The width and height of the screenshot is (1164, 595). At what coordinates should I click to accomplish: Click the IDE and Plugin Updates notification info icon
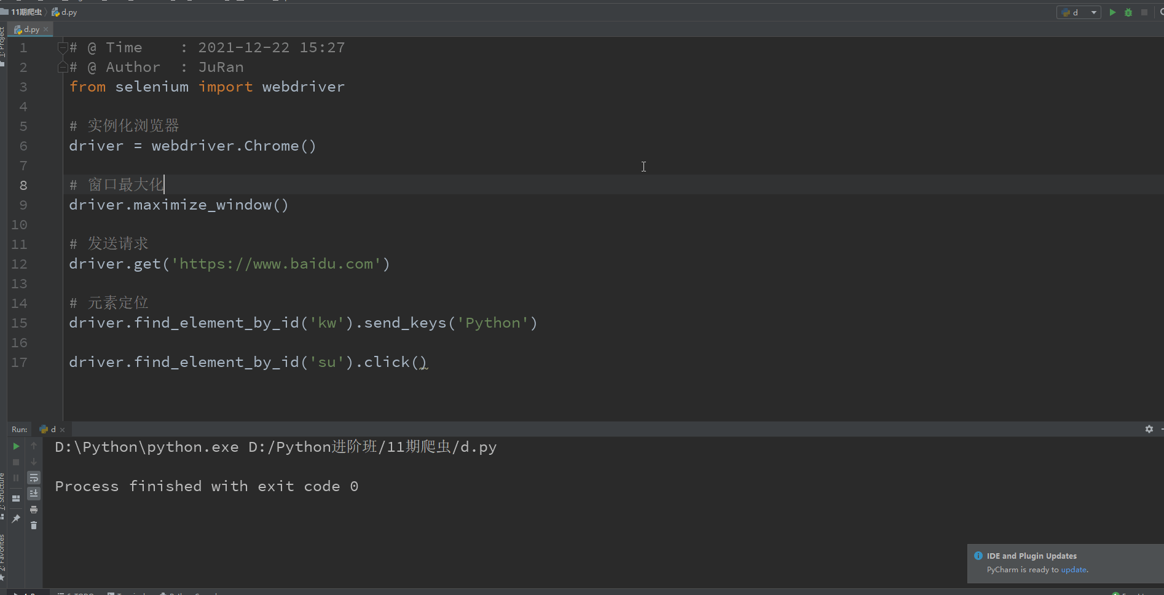click(x=978, y=556)
